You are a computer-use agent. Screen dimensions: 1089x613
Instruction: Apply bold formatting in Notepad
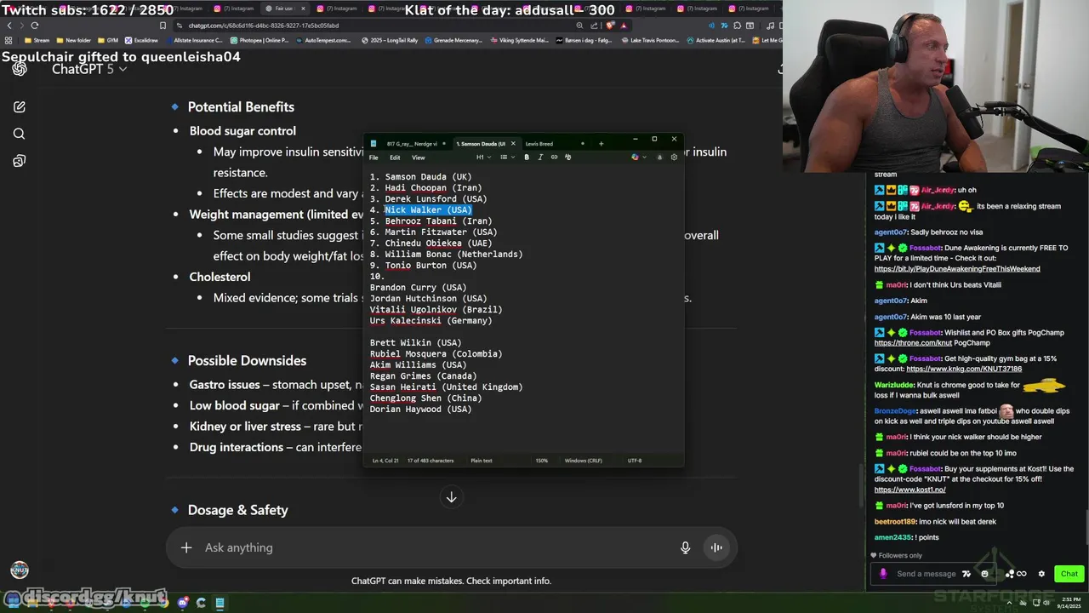(527, 158)
